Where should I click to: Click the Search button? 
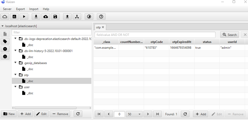click(x=230, y=35)
